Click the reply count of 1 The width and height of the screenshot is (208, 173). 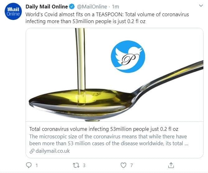[x=36, y=165]
